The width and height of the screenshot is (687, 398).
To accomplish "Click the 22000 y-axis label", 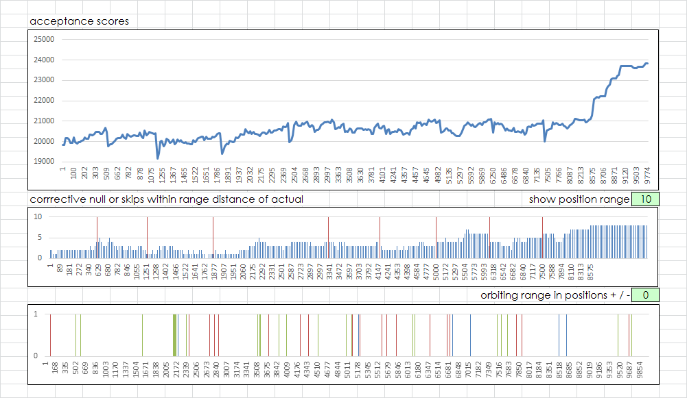I will pyautogui.click(x=44, y=101).
